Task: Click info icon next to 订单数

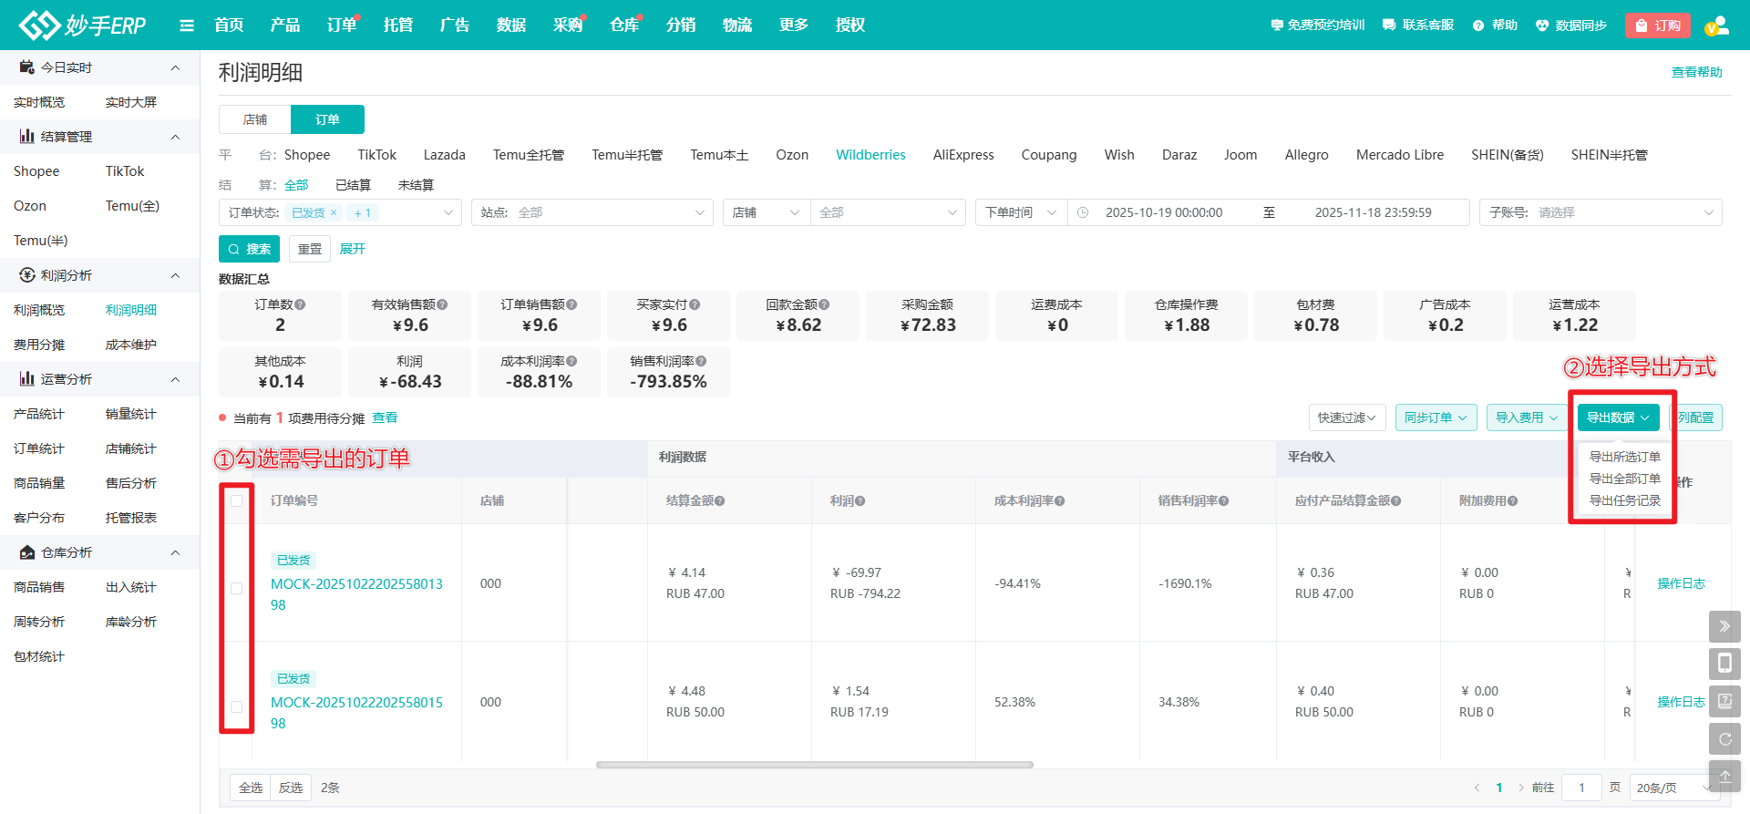Action: coord(301,304)
